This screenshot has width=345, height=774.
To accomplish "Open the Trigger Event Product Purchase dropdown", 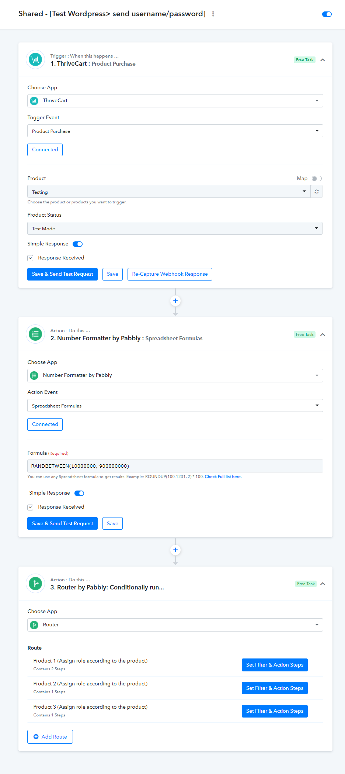I will click(175, 131).
